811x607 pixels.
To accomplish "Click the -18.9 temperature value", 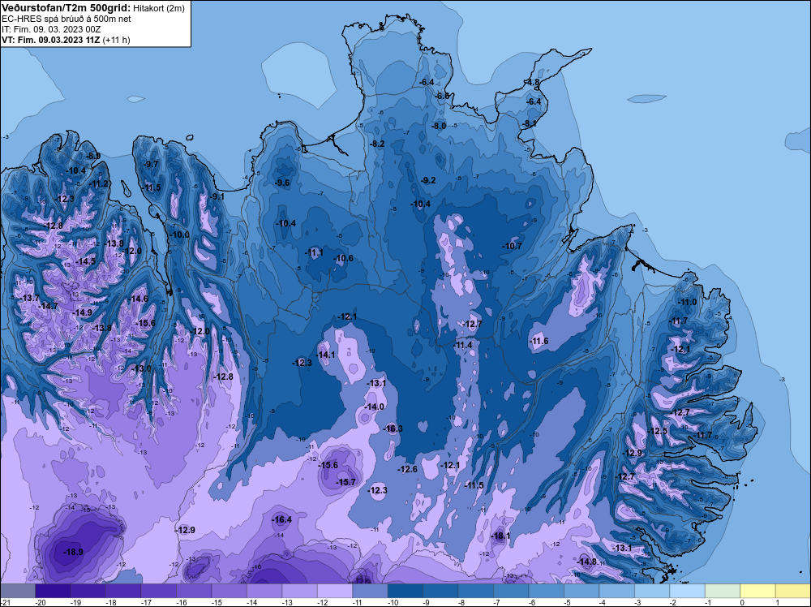I will [73, 552].
